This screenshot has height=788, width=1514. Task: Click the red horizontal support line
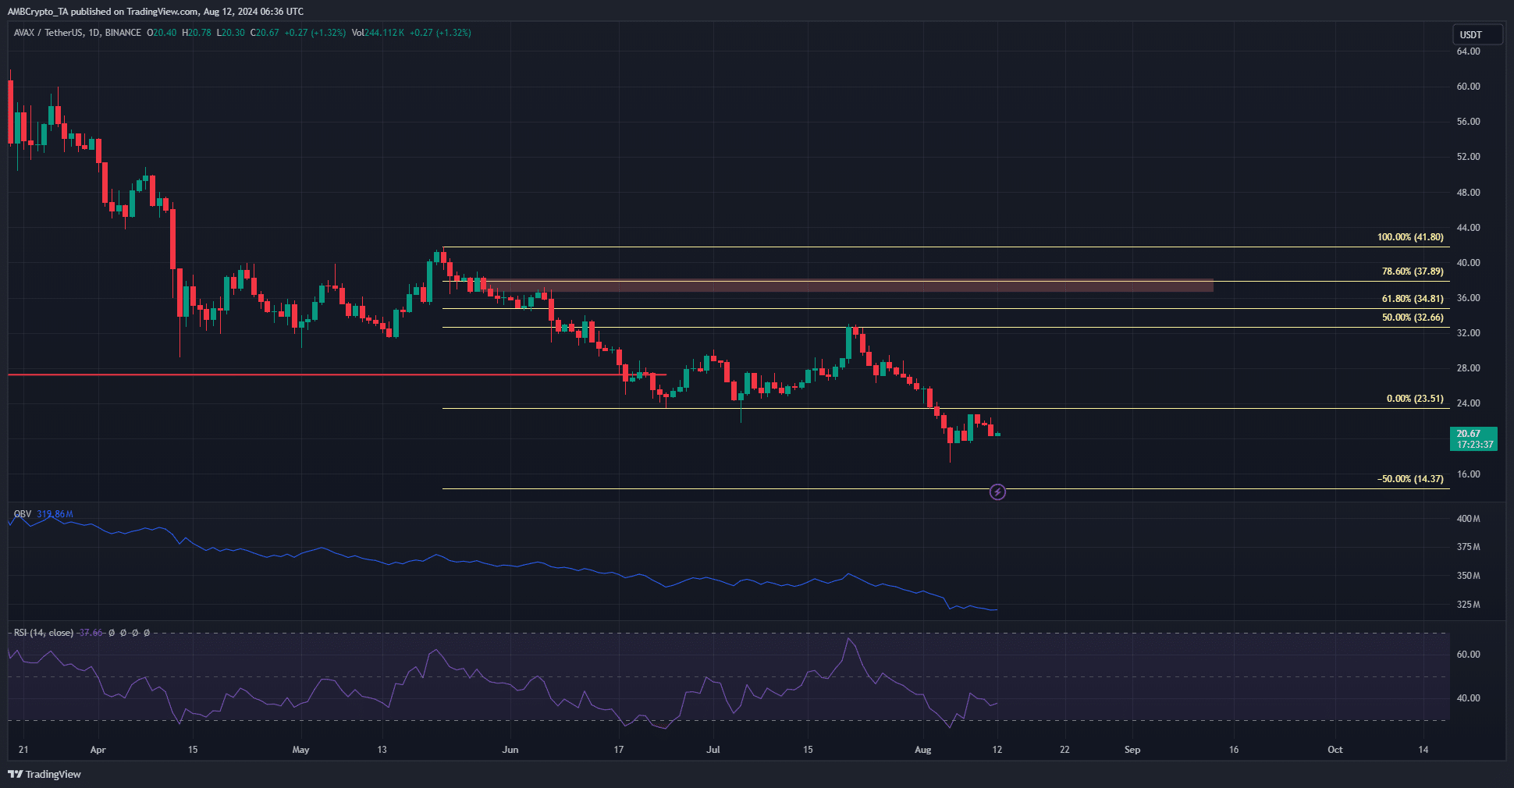click(x=337, y=374)
